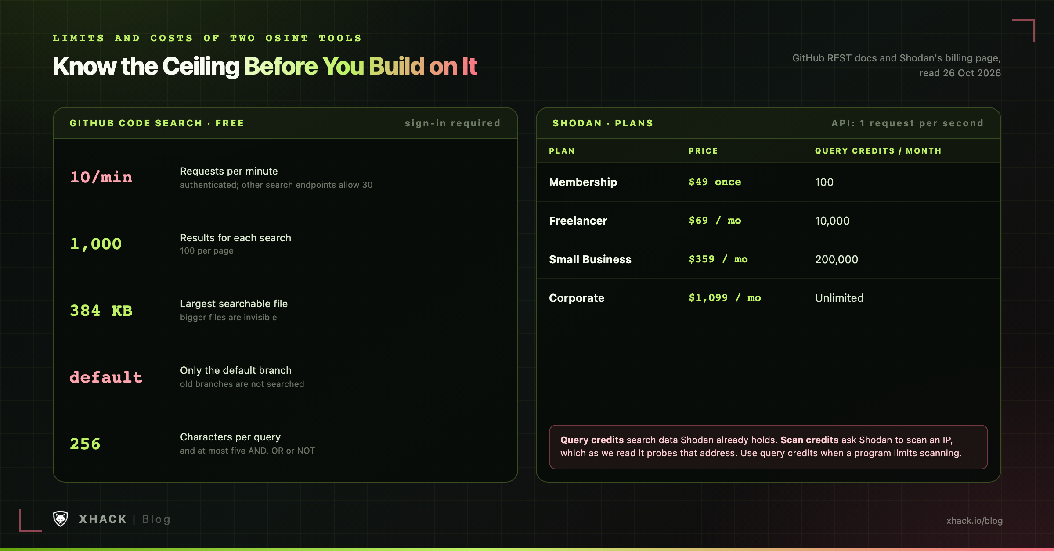Click 'LIMITS AND COSTS OF TWO OSINT TOOLS' subtitle

point(207,38)
